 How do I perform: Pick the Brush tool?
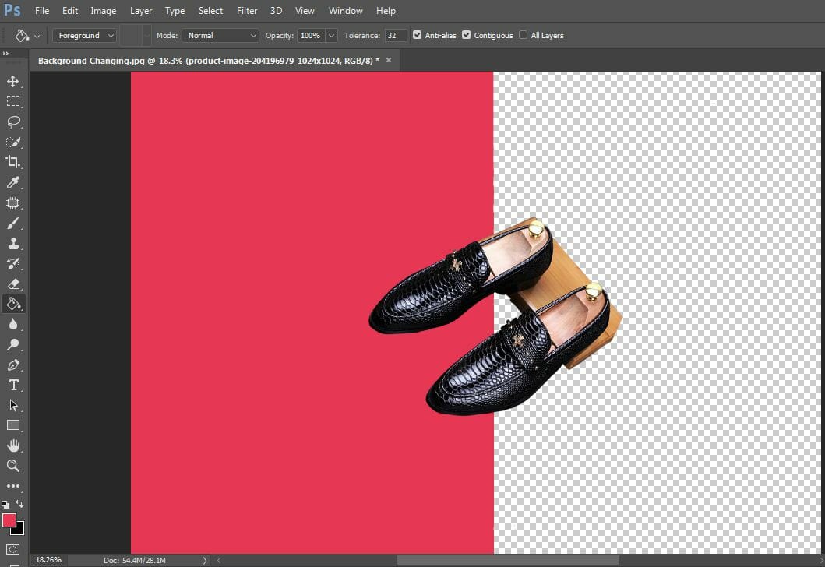(12, 223)
